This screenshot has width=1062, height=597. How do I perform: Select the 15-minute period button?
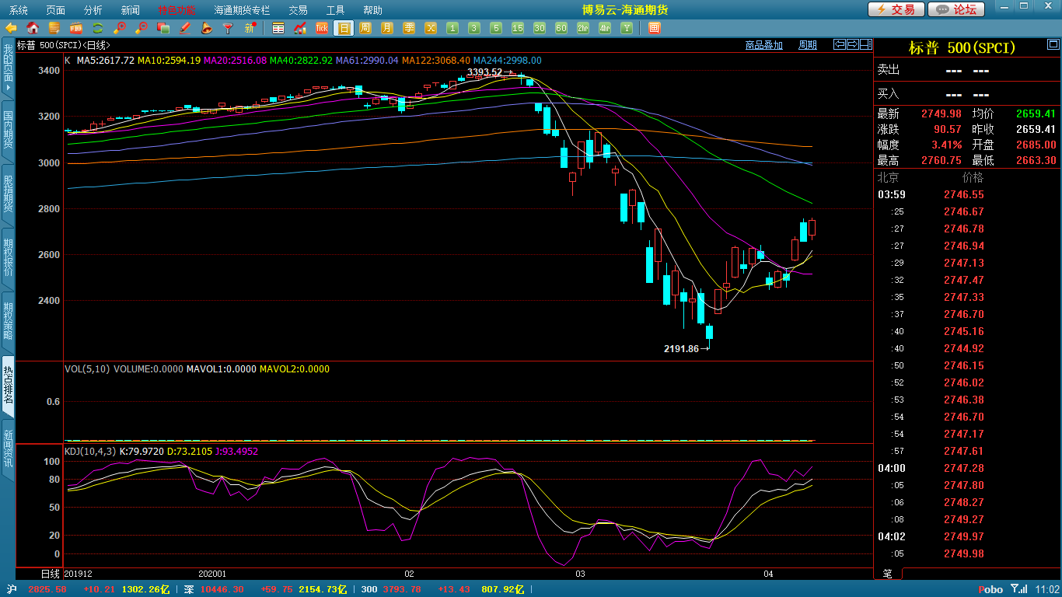click(x=518, y=28)
